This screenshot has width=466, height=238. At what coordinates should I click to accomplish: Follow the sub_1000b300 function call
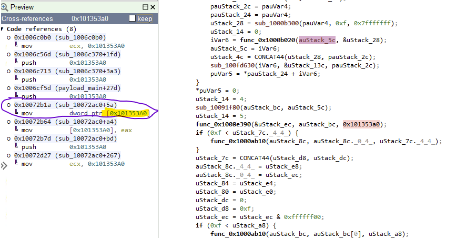click(x=277, y=23)
